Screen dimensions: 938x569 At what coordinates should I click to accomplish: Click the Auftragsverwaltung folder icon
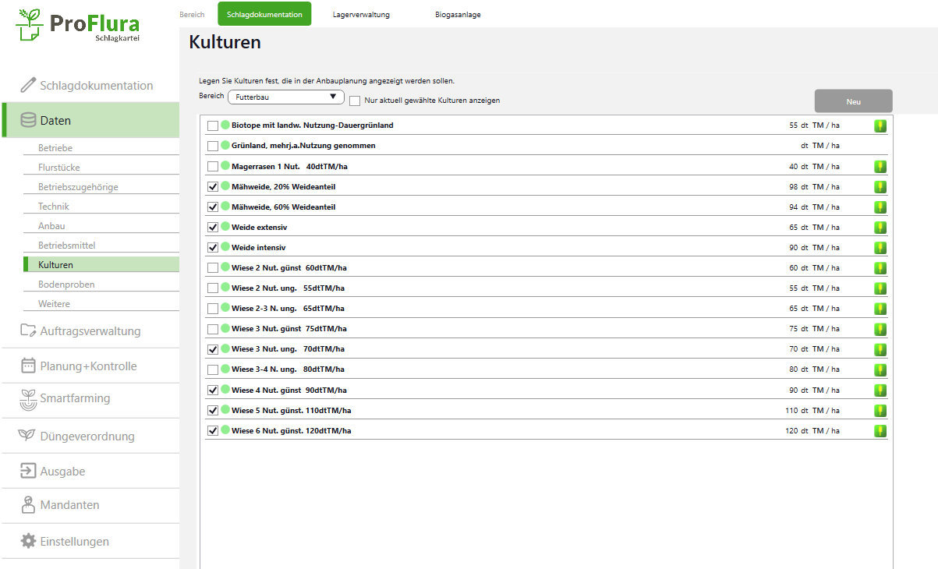28,330
